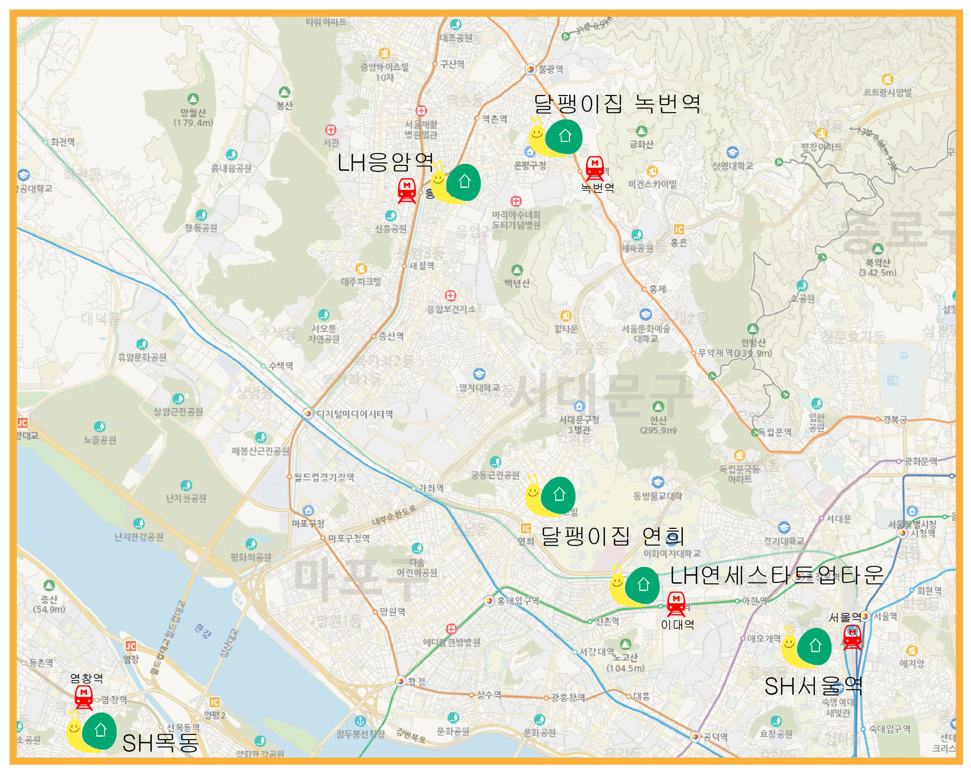971x773 pixels.
Task: Click the snail house marker for LH응암역
Action: (x=455, y=183)
